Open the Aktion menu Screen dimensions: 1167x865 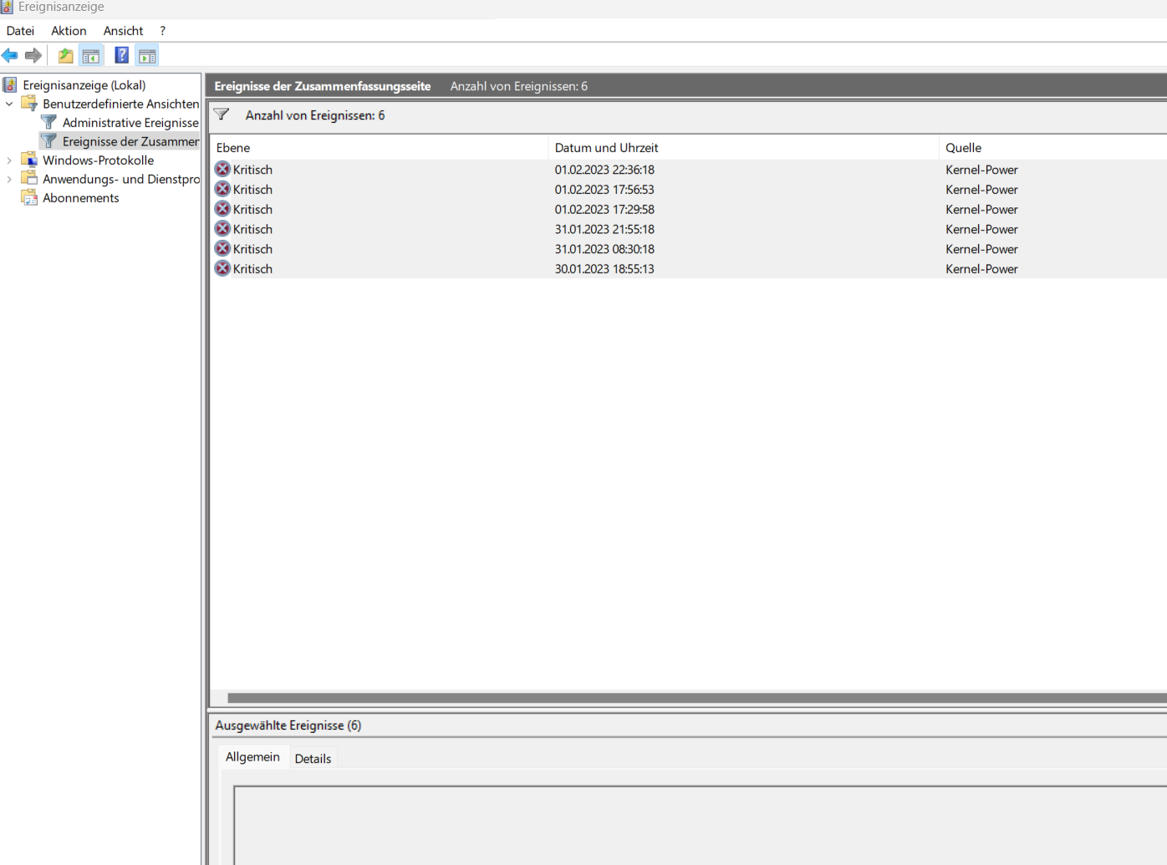click(69, 31)
